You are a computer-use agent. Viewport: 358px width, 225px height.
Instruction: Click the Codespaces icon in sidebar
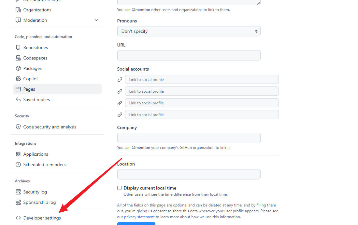[18, 58]
